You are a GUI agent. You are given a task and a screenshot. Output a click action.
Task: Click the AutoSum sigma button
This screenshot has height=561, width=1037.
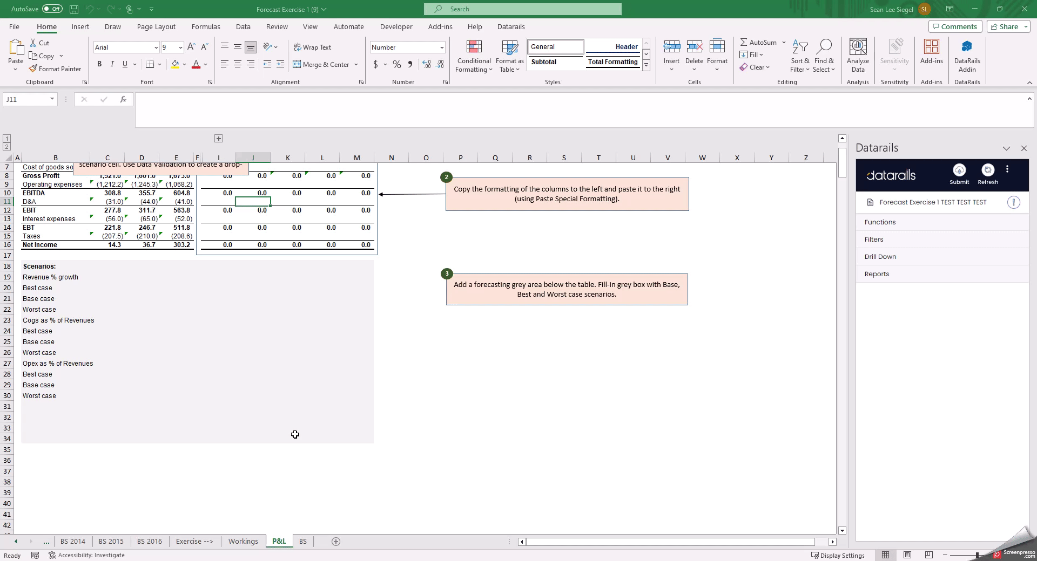[x=758, y=42]
